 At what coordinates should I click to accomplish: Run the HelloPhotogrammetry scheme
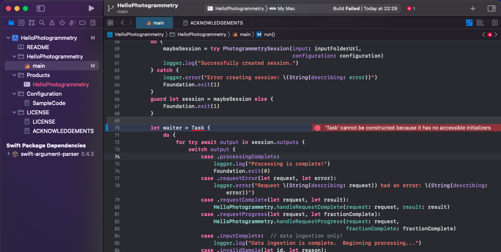click(91, 8)
